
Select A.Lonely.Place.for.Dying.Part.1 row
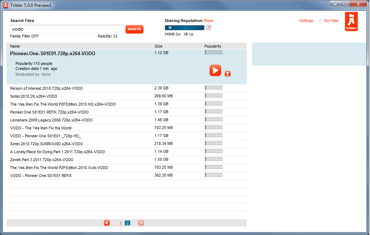coord(127,152)
